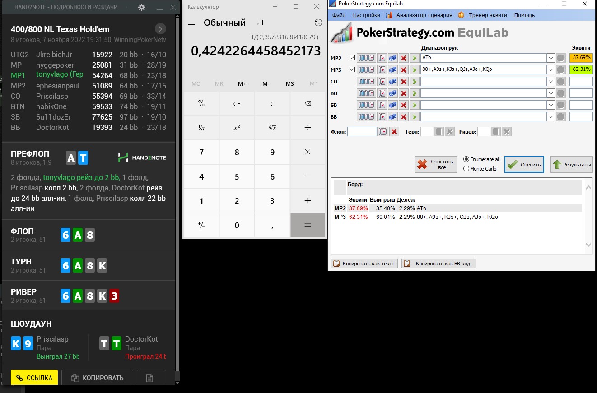Click the calculator plus/minus sign key
Image resolution: width=597 pixels, height=393 pixels.
201,225
